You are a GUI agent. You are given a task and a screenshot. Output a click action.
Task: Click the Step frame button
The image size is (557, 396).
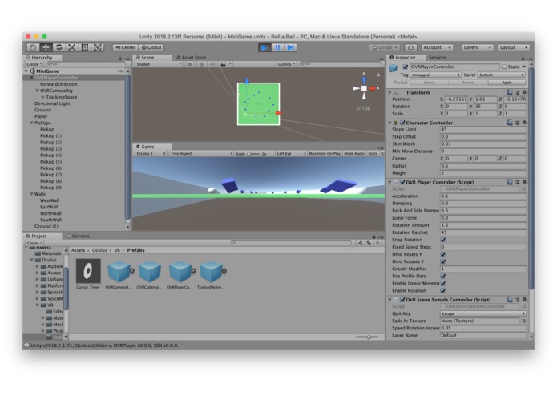point(291,47)
